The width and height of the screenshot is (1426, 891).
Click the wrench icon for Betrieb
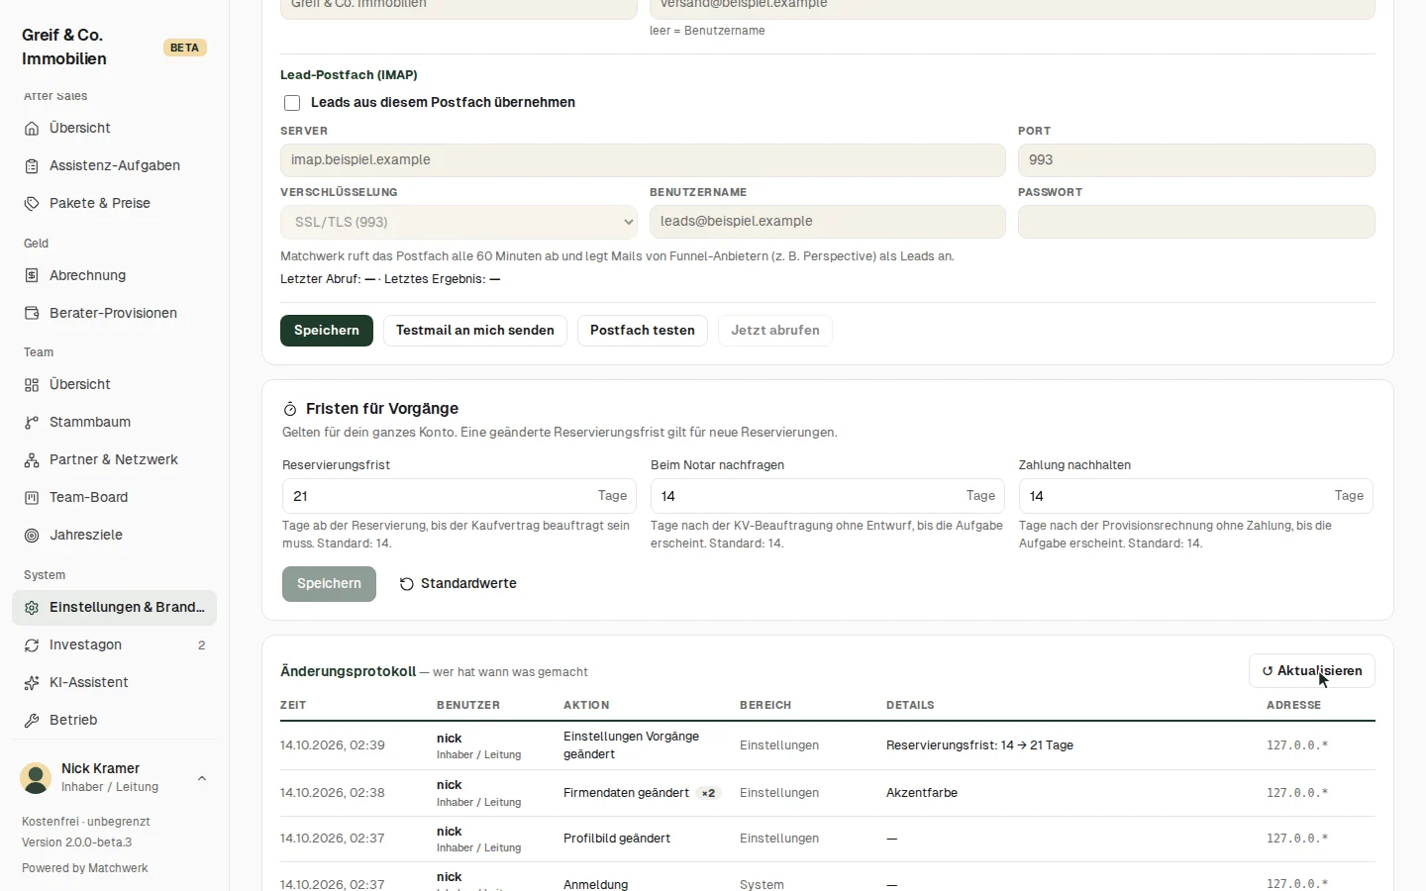[x=32, y=721]
